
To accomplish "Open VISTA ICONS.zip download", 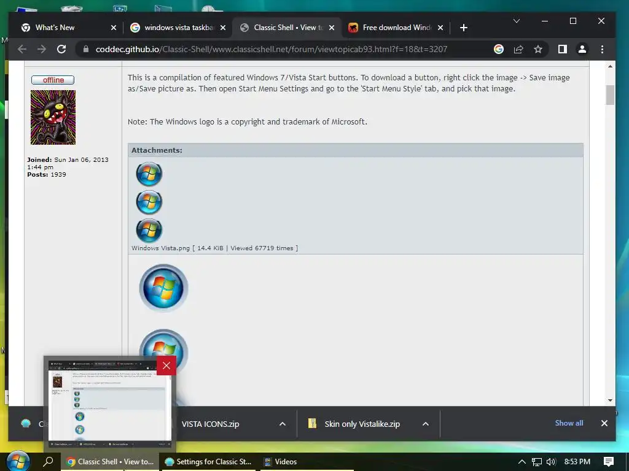I will point(210,424).
